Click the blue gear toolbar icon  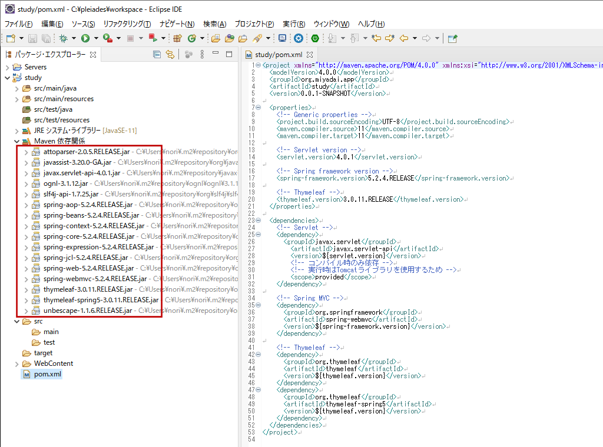coord(299,38)
